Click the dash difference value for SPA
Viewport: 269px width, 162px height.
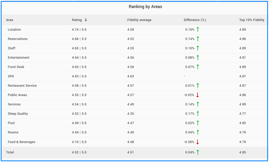(x=185, y=76)
